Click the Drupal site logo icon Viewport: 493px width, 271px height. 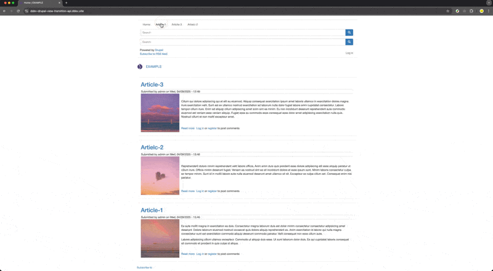click(x=140, y=67)
